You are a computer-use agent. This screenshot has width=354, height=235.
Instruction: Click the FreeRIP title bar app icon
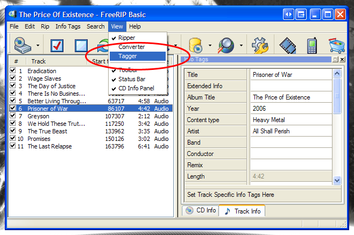click(x=12, y=14)
